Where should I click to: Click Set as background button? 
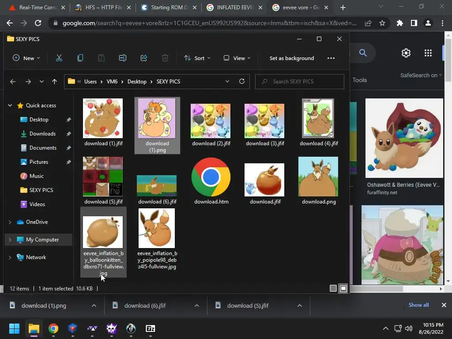(292, 58)
